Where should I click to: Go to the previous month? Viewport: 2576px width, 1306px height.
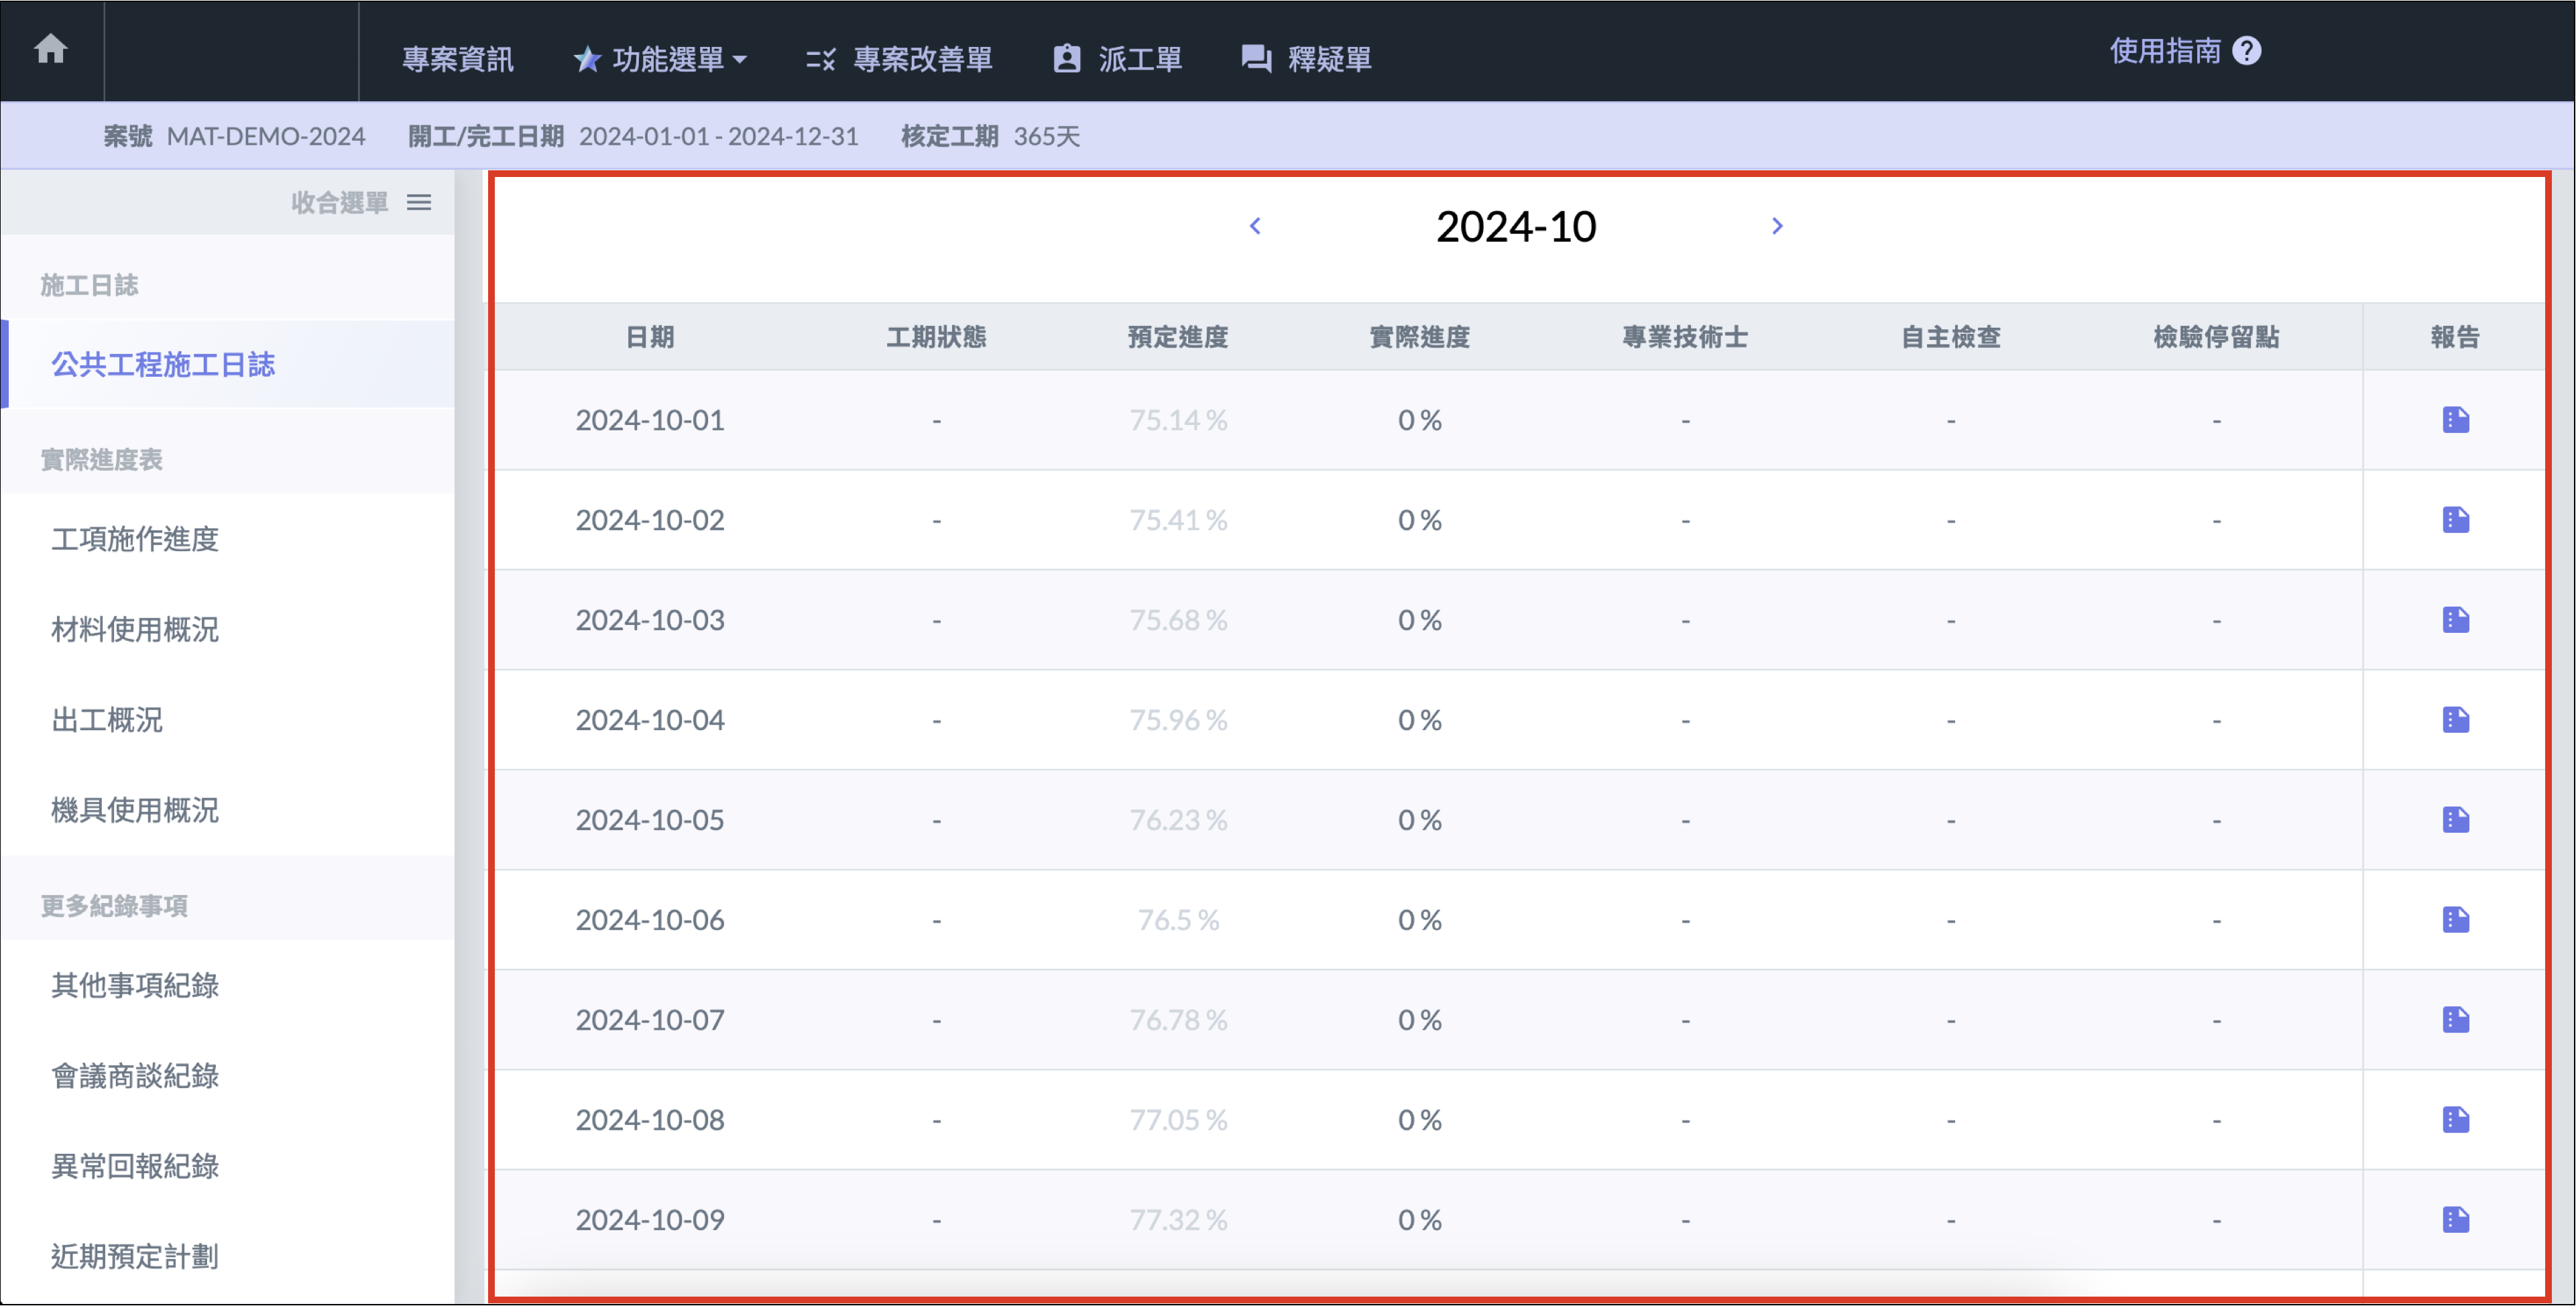[x=1255, y=226]
